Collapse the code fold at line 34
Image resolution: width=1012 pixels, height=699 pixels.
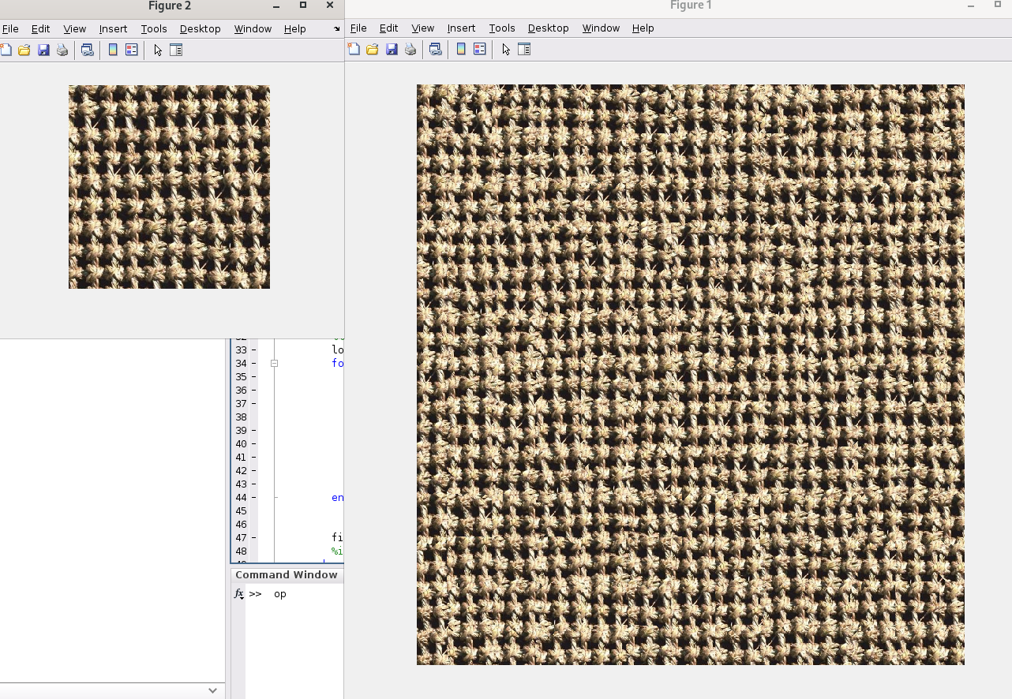pyautogui.click(x=274, y=363)
